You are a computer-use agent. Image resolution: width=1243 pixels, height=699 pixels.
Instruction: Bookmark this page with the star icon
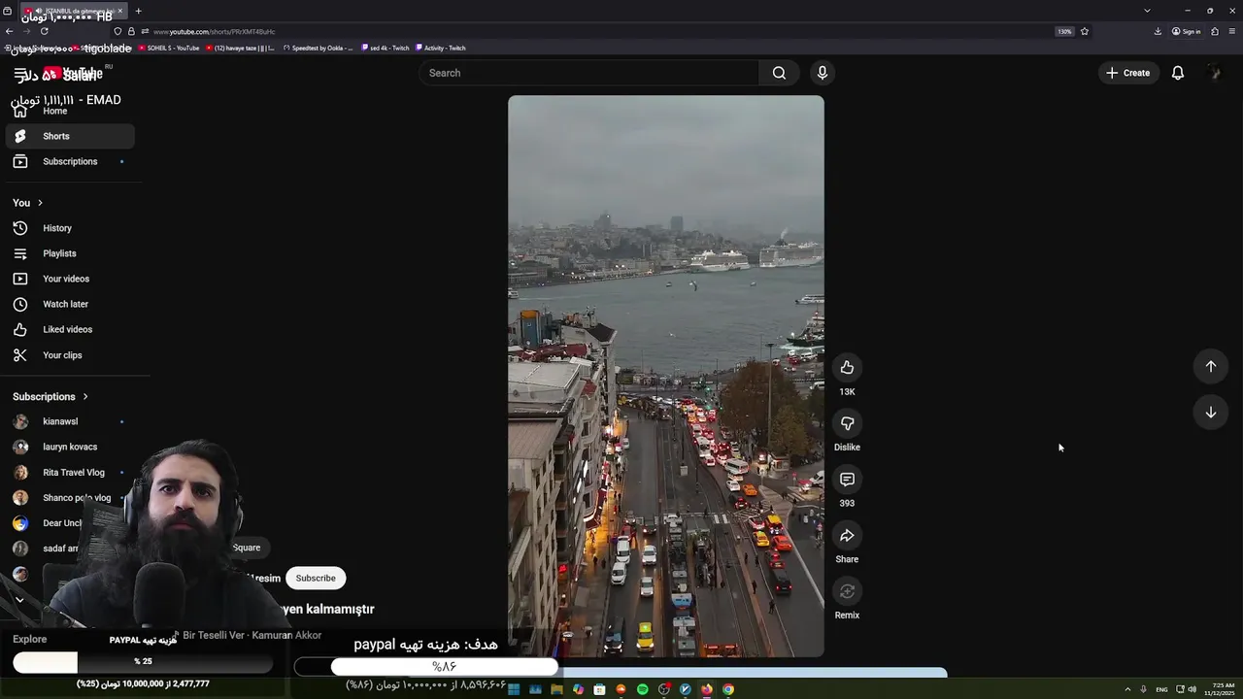1085,31
